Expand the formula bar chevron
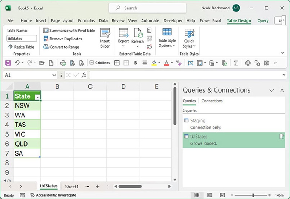 (284, 75)
